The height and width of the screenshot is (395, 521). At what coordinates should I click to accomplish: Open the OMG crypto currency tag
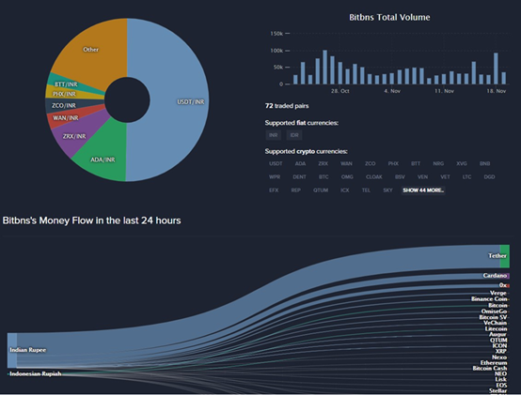click(347, 177)
